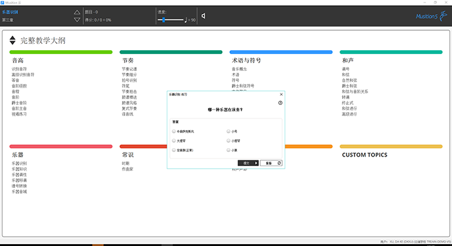The width and height of the screenshot is (452, 246).
Task: Open the 节奏拍击 topic
Action: tap(129, 91)
